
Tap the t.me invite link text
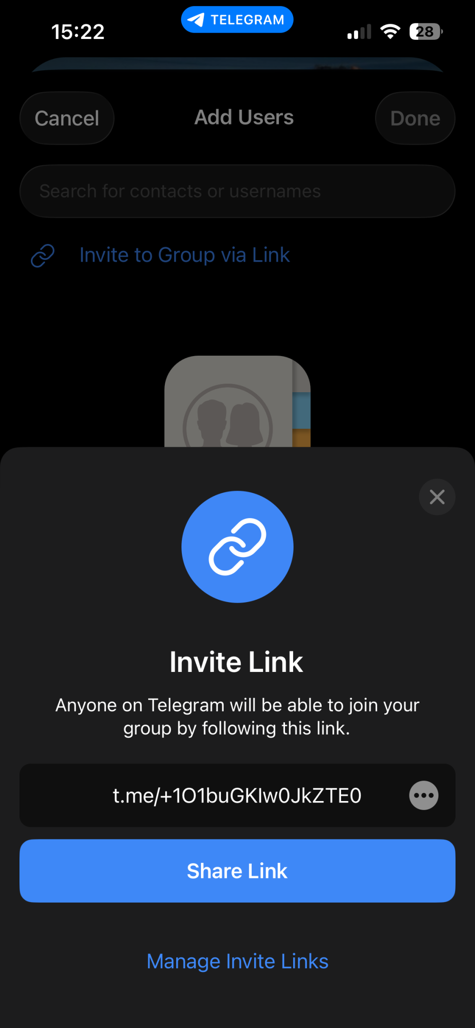(x=237, y=795)
